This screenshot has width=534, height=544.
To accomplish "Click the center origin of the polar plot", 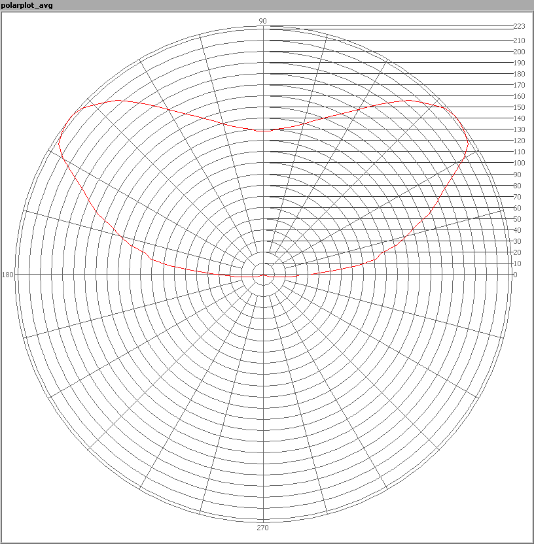I will click(263, 274).
